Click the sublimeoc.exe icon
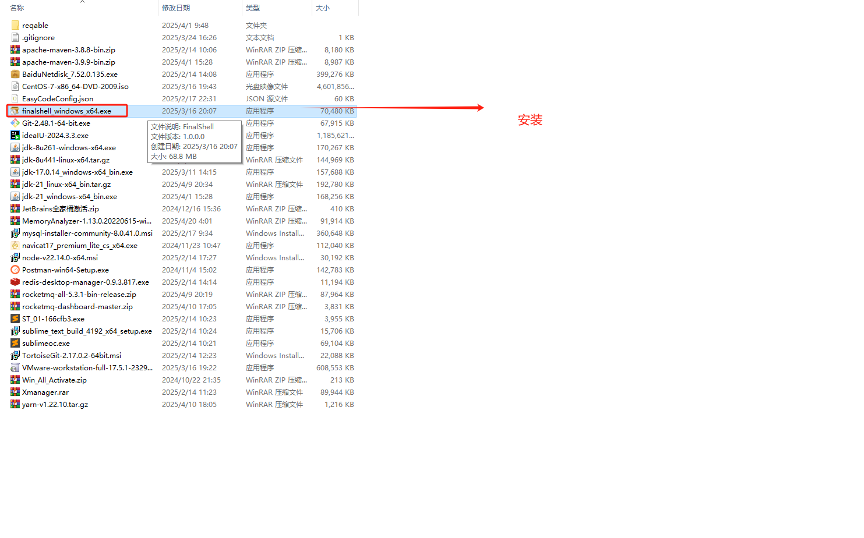 click(x=15, y=343)
